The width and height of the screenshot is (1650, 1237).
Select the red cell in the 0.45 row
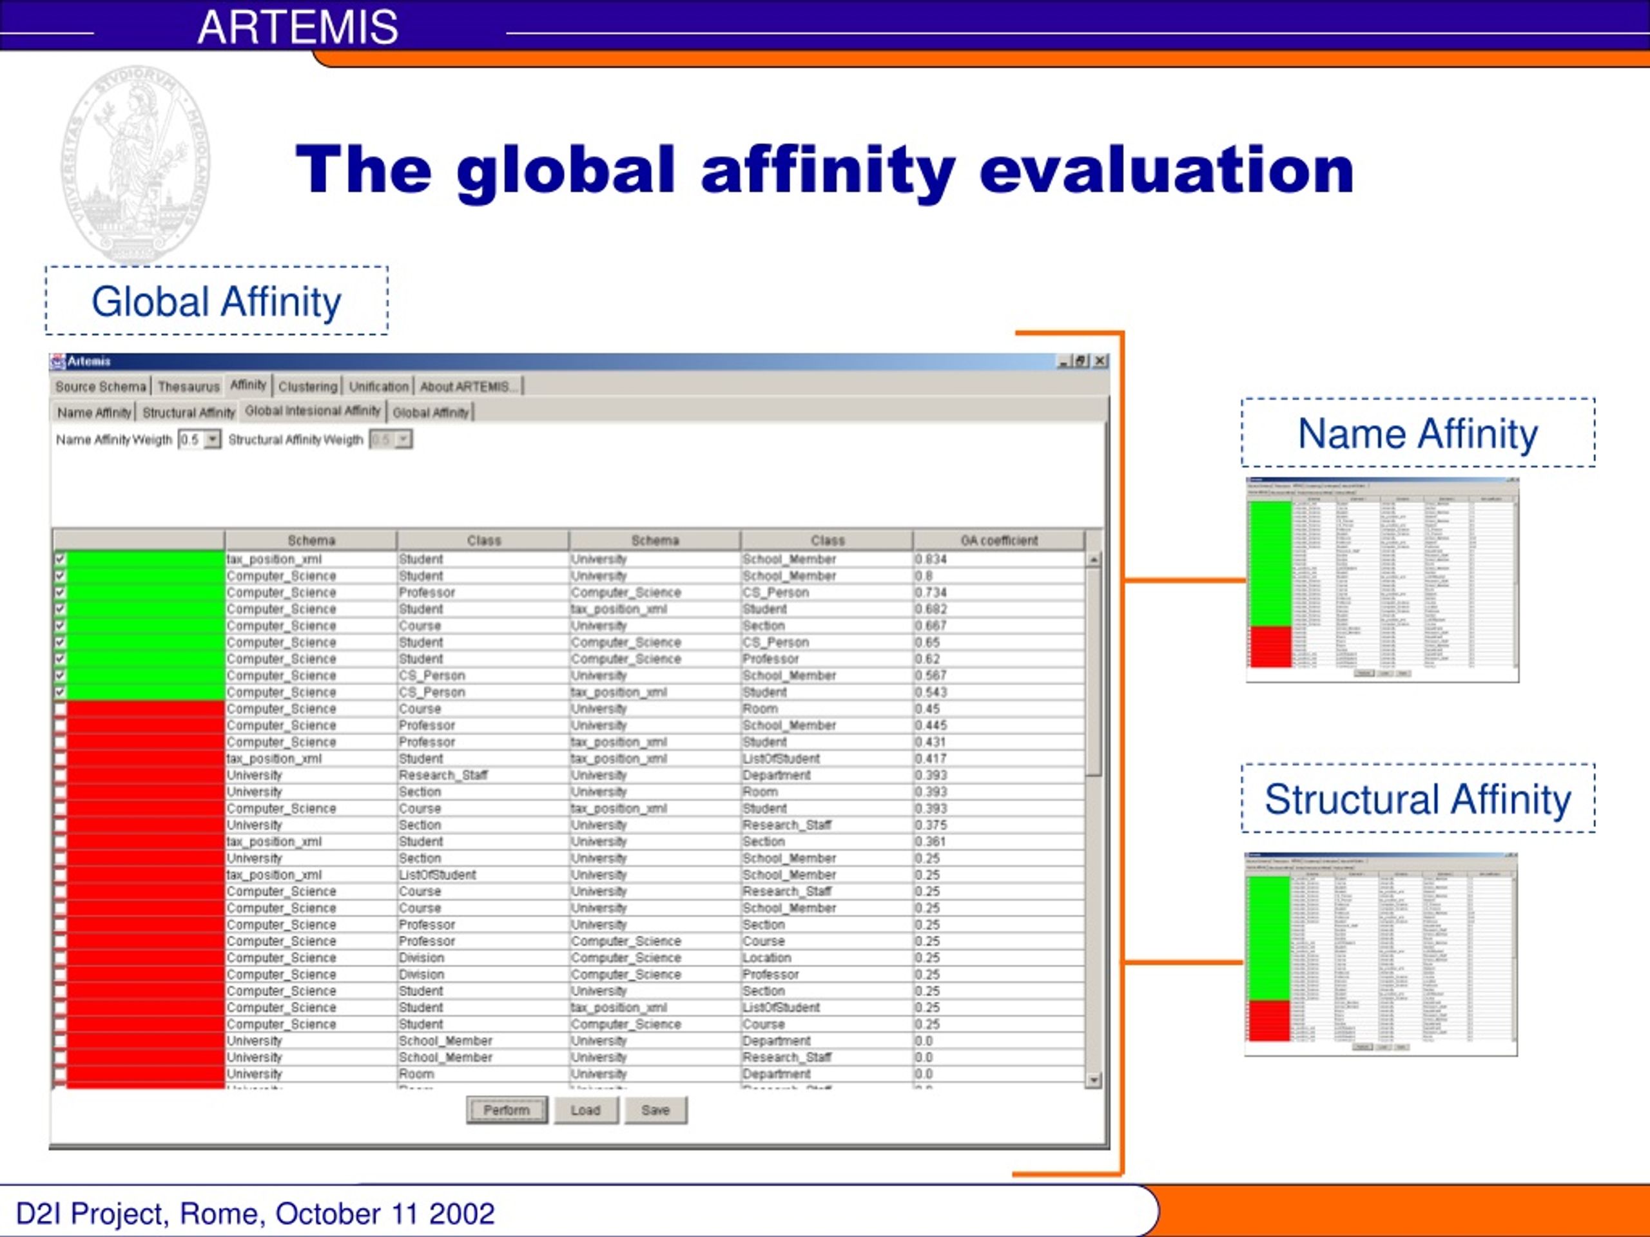146,708
